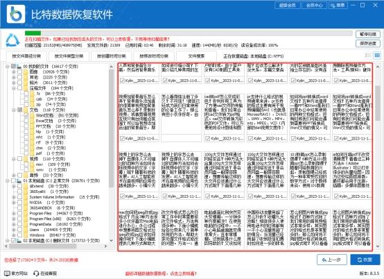Image resolution: width=384 pixels, height=279 pixels.
Task: Click the 暂停扫描 button
Action: coord(368,34)
